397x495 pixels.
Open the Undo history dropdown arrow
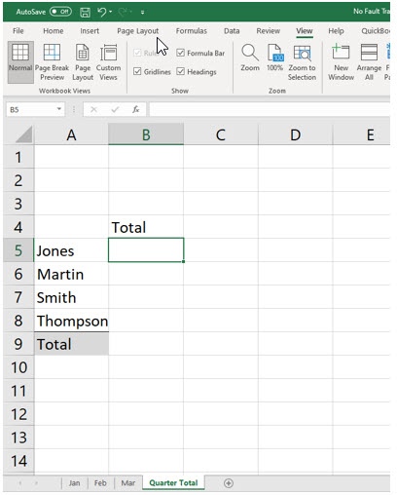pos(111,12)
